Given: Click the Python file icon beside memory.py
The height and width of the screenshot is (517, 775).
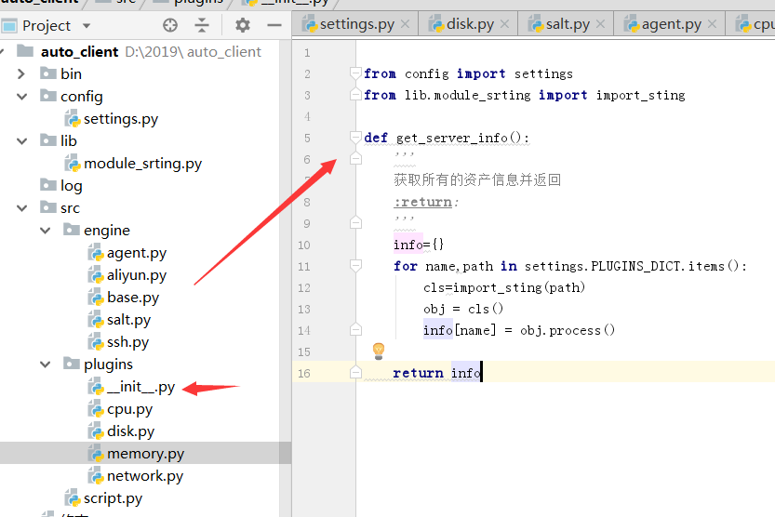Looking at the screenshot, I should tap(96, 454).
